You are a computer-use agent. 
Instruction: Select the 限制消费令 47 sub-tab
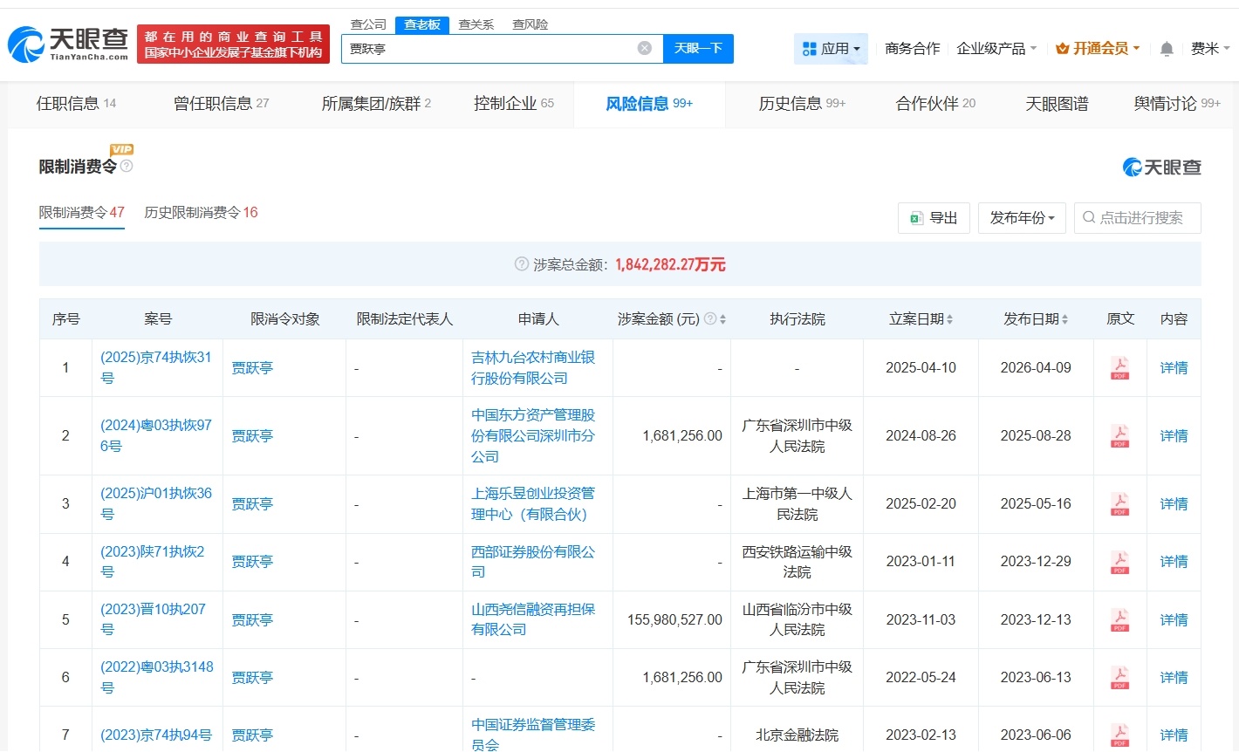pos(82,213)
